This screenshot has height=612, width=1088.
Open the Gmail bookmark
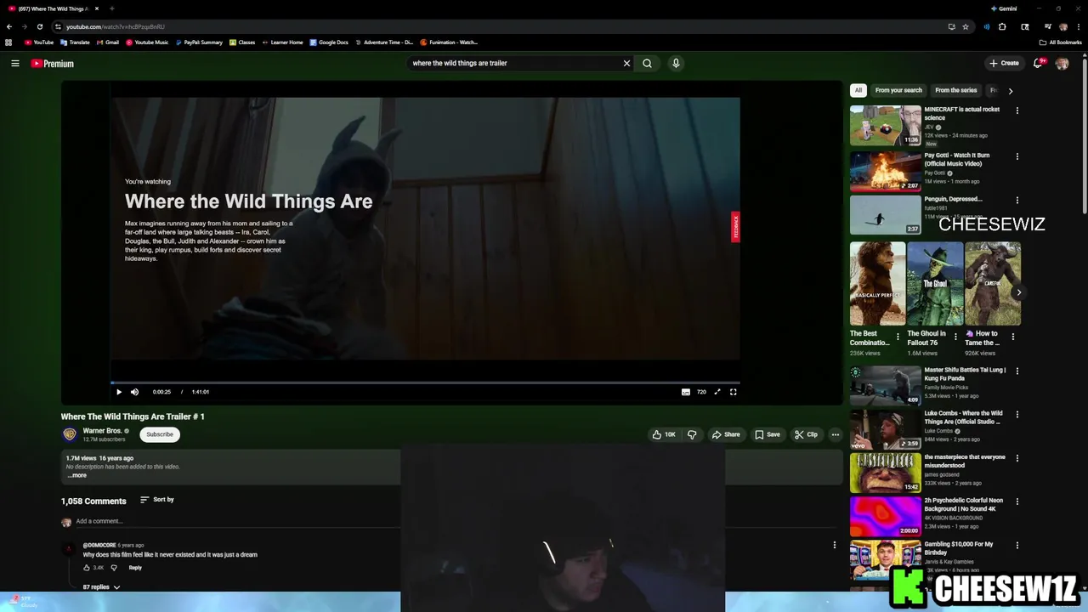(x=108, y=42)
